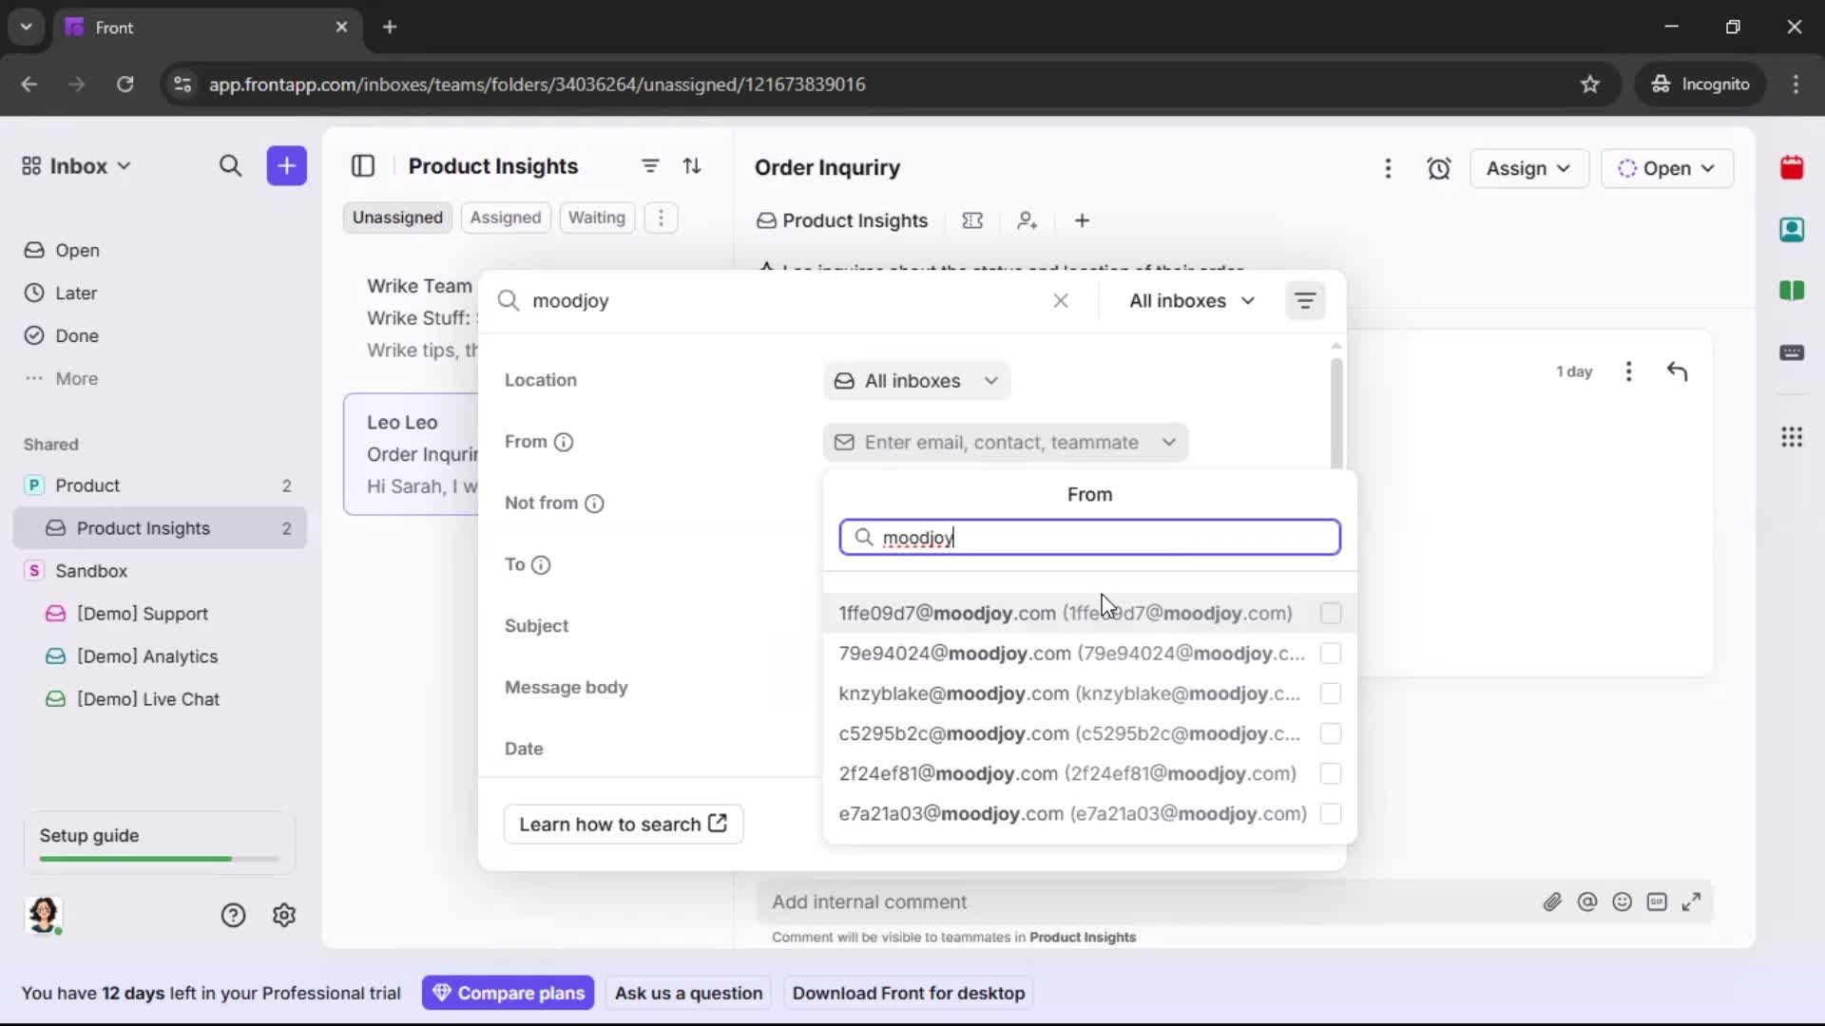Select the Assigned tab

[x=506, y=218]
